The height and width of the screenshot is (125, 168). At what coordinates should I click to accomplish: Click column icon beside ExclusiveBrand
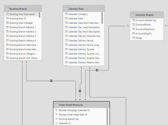click(133, 25)
